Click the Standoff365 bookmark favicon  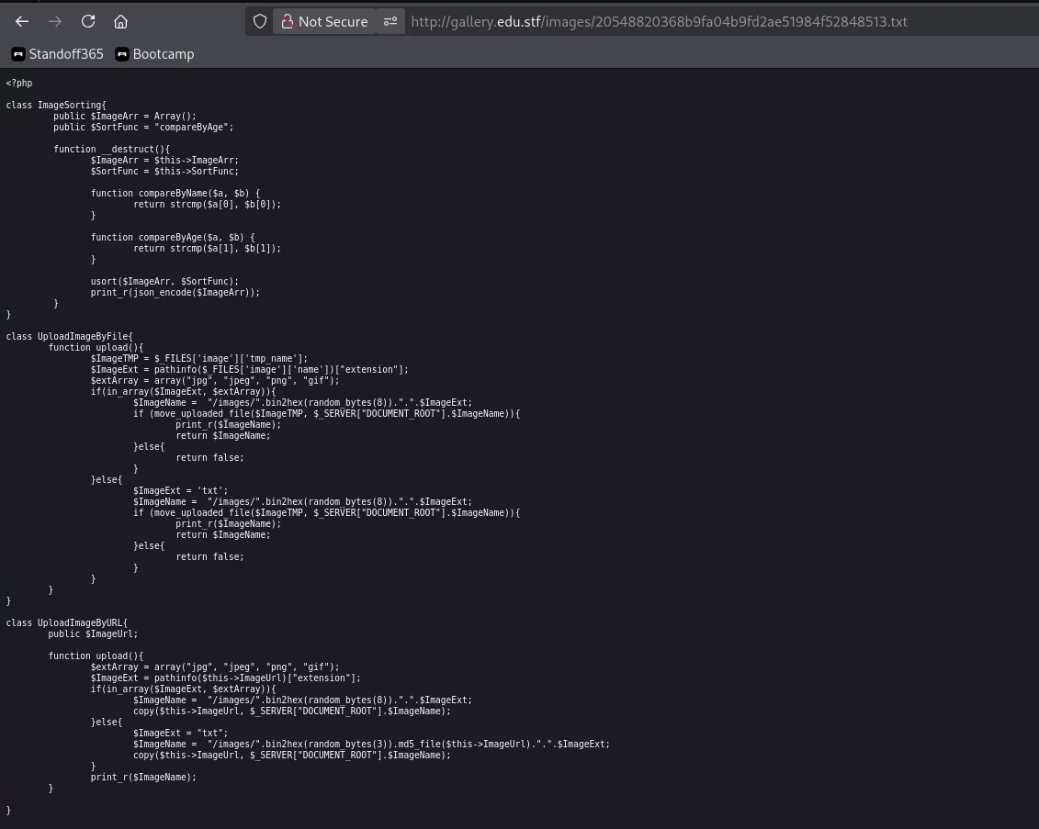(18, 54)
